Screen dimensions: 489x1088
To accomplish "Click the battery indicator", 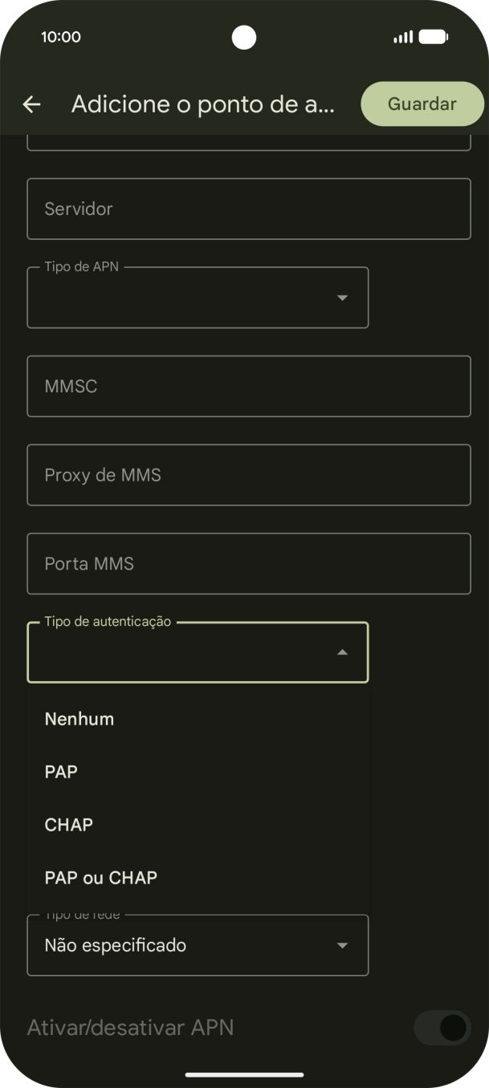I will [x=434, y=36].
